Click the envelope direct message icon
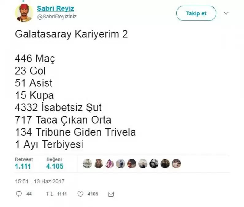Screen dimensions: 244x207 [111, 194]
